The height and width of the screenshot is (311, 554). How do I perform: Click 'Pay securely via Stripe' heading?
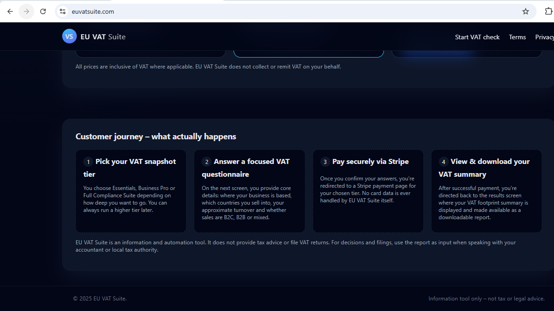[371, 162]
